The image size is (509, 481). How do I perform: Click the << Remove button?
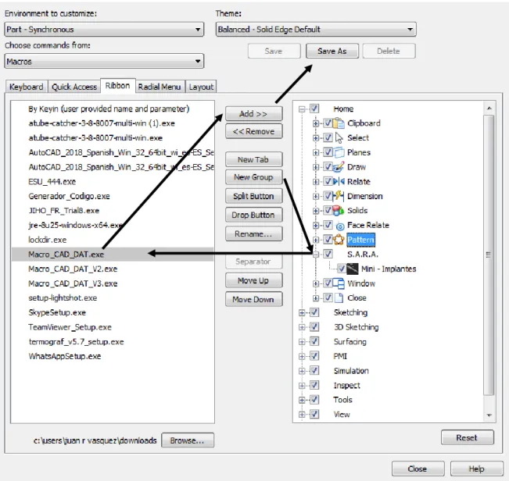coord(253,131)
